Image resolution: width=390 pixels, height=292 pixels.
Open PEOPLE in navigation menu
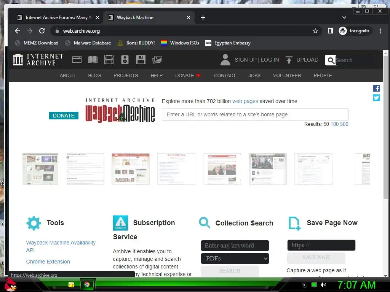(323, 76)
